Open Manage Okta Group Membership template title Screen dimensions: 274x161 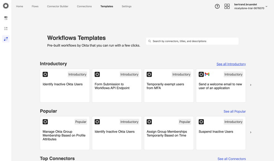pyautogui.click(x=64, y=135)
